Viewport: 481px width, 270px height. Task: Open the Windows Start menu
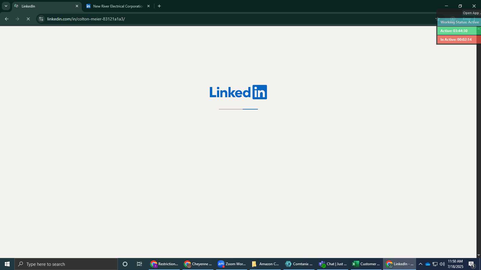[x=7, y=264]
